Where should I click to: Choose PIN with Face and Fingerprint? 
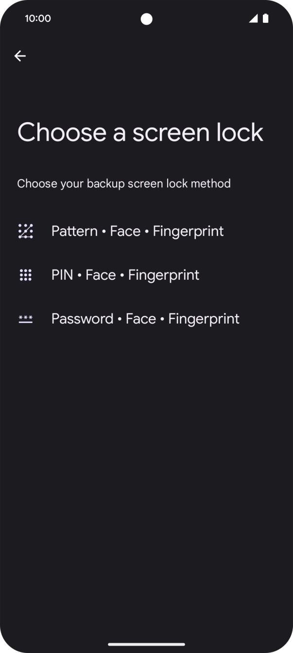[125, 274]
